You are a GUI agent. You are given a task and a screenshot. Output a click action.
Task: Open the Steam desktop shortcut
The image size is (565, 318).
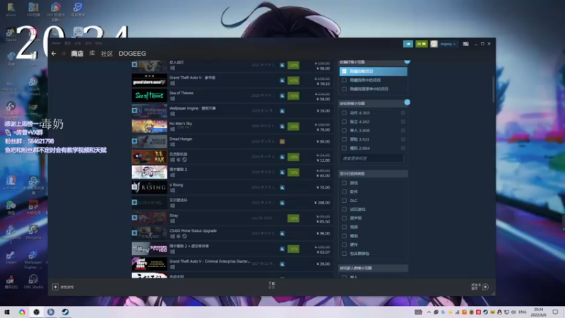[x=11, y=257]
